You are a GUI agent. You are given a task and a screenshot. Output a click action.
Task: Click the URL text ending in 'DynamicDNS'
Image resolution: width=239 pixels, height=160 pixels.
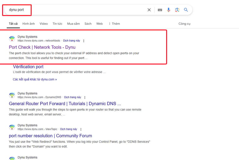pyautogui.click(x=39, y=97)
